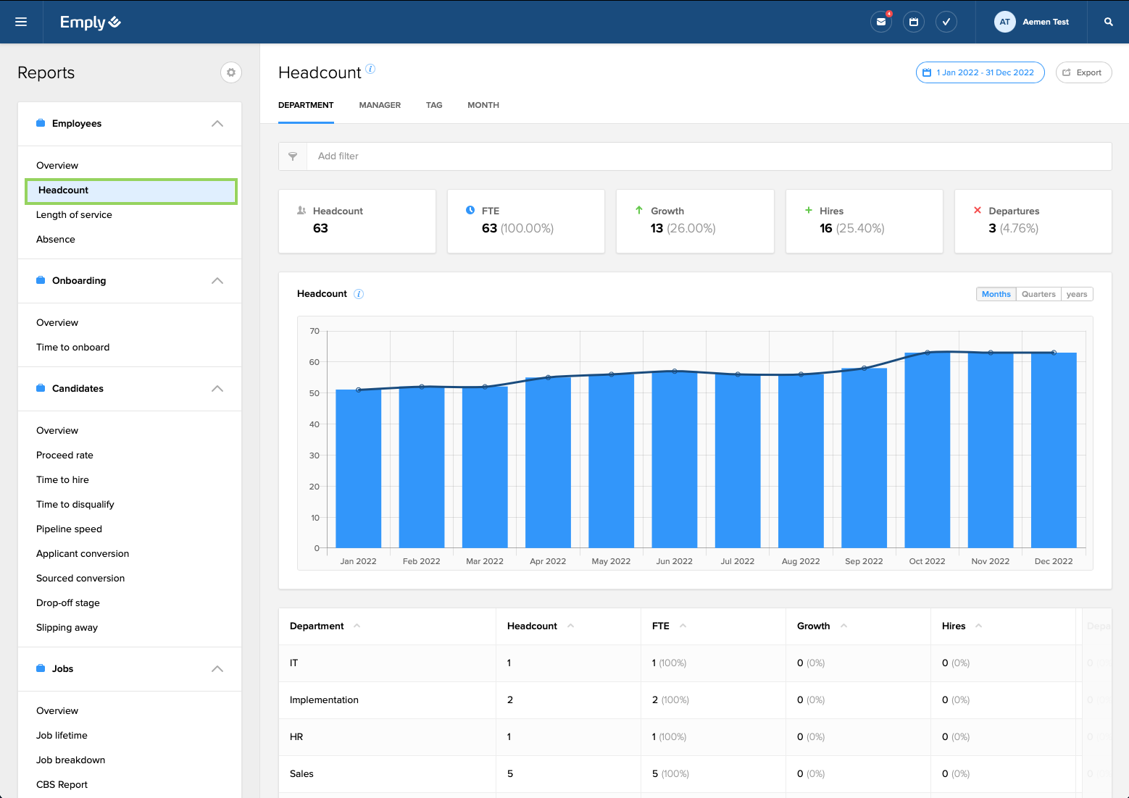Switch chart view to years

coord(1076,294)
